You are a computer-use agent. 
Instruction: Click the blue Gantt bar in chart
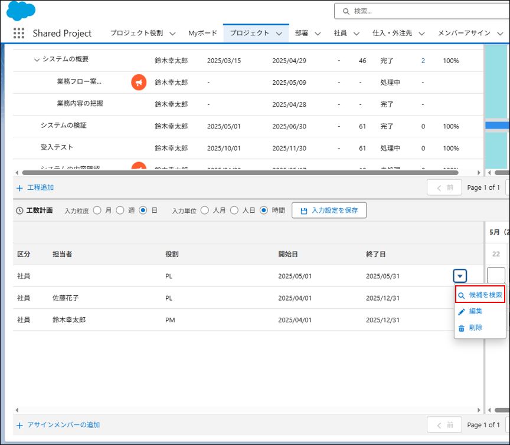click(497, 126)
